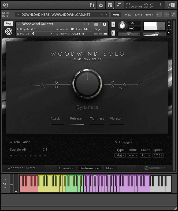
Task: Click the exclamation panic icon
Action: pos(161,5)
